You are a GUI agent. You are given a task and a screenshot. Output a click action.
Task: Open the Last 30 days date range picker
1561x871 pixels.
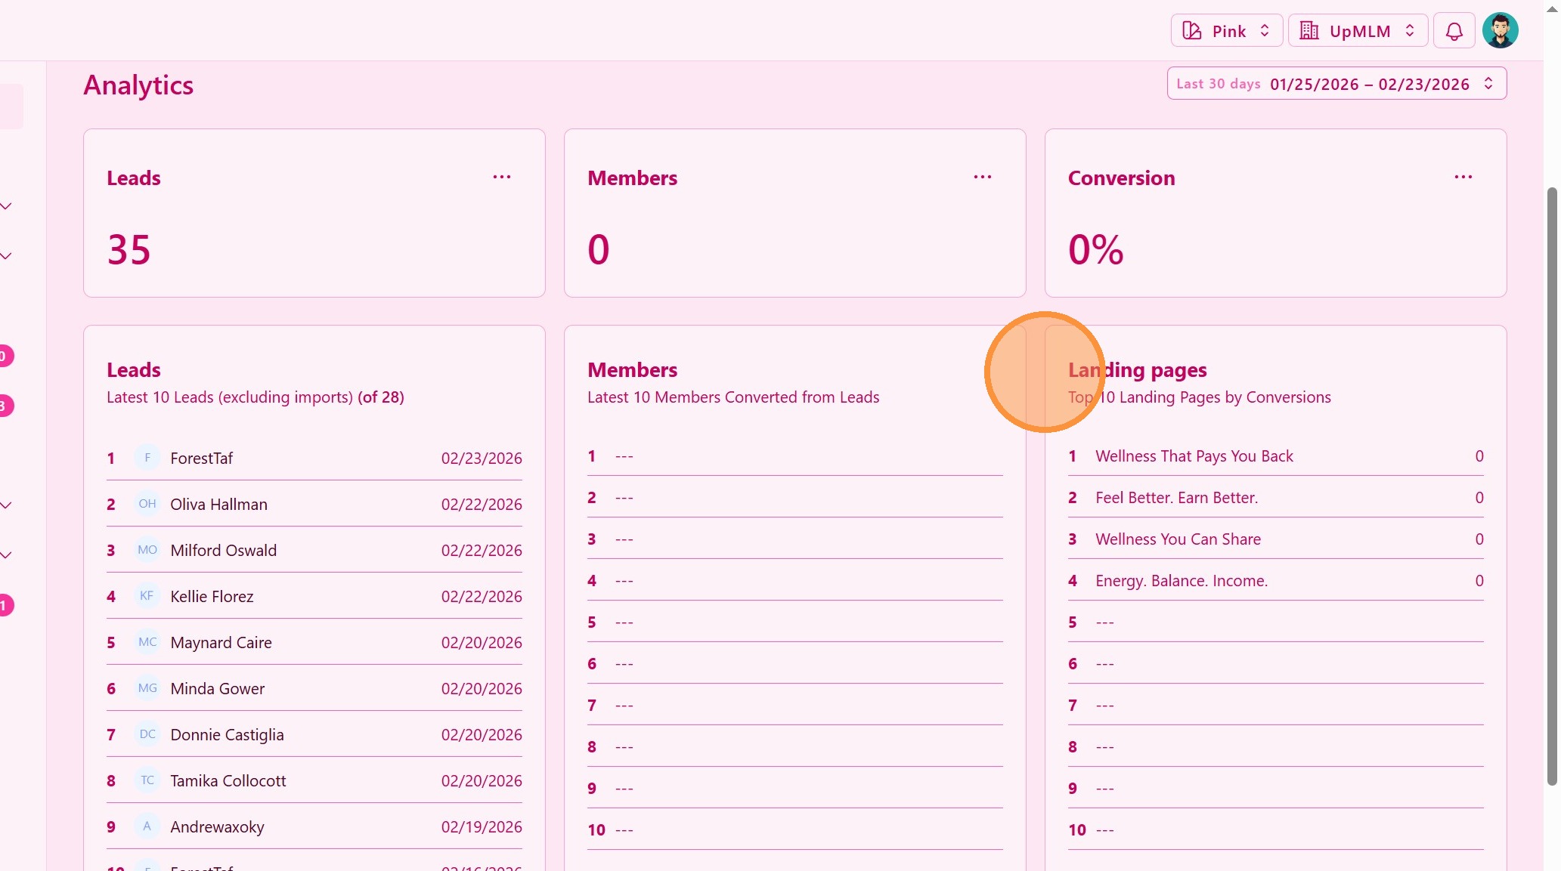coord(1336,84)
